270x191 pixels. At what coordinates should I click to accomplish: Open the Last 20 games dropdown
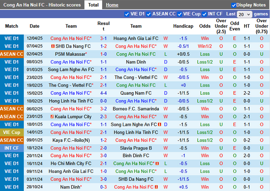tap(244, 14)
